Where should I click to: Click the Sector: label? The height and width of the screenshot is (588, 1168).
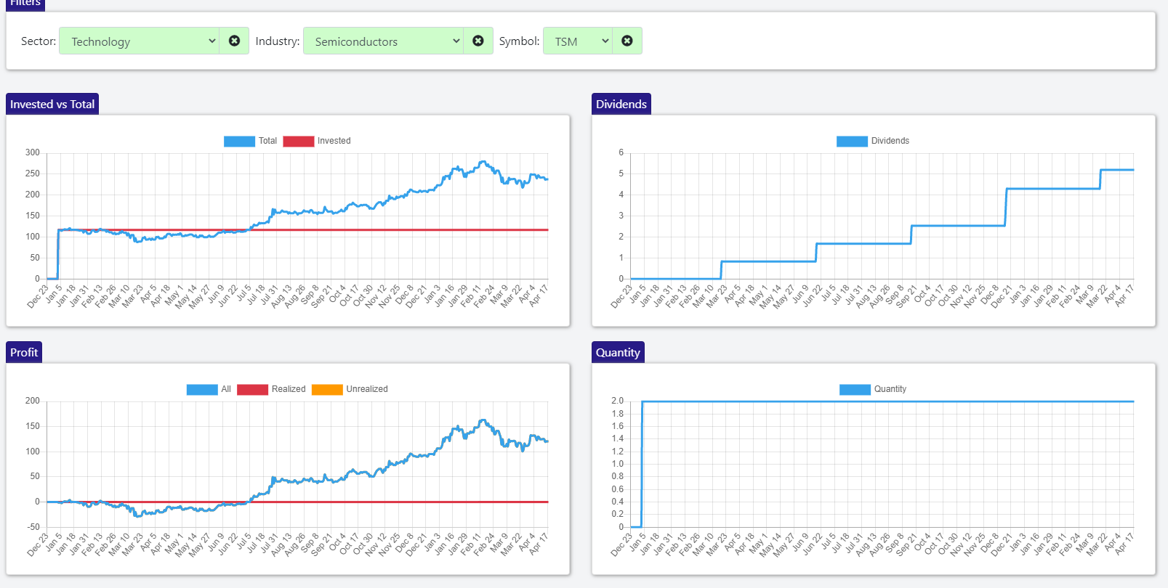(39, 41)
